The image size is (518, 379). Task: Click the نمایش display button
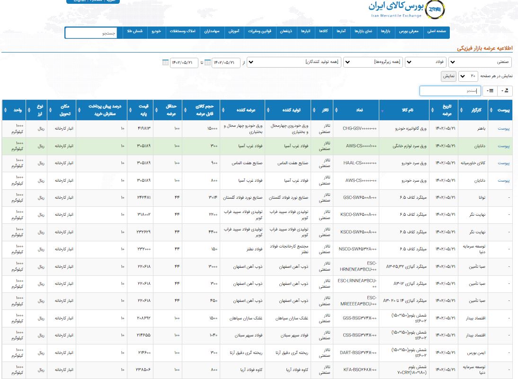pos(448,76)
